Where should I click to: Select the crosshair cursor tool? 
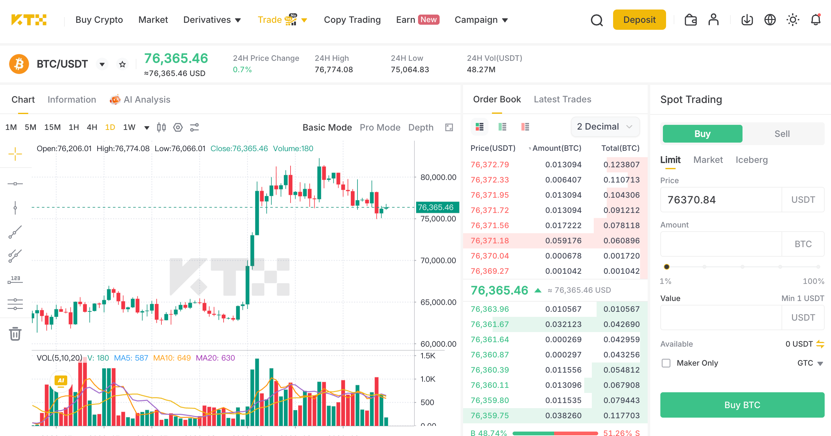pos(15,154)
